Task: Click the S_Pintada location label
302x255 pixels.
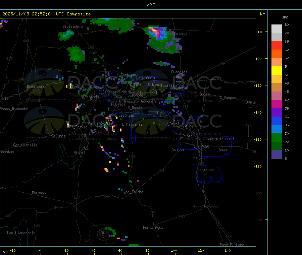Action: pyautogui.click(x=90, y=97)
